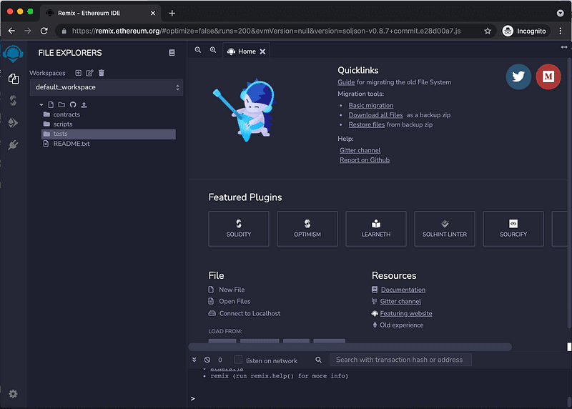The height and width of the screenshot is (409, 572).
Task: Close the Home tab
Action: pos(262,51)
